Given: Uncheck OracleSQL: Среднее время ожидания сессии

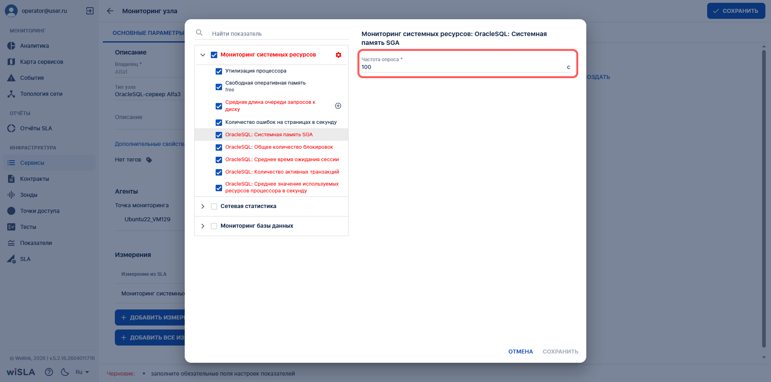Looking at the screenshot, I should coord(219,160).
